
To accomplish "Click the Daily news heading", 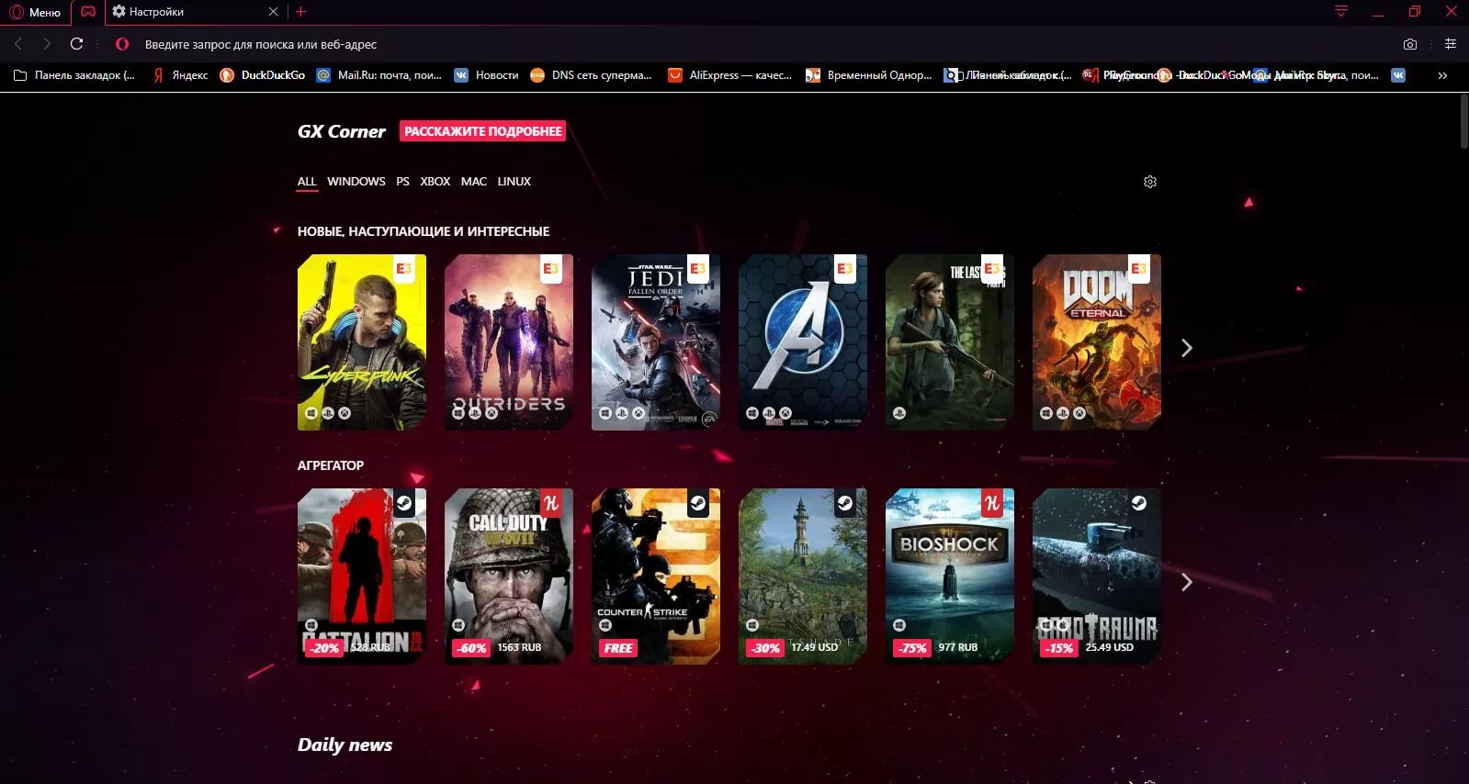I will [345, 745].
